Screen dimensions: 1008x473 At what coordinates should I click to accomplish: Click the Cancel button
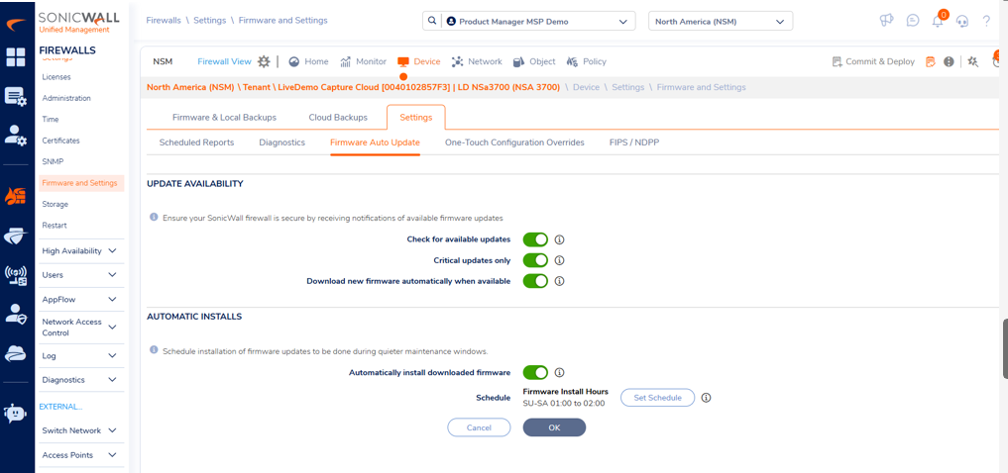[479, 427]
